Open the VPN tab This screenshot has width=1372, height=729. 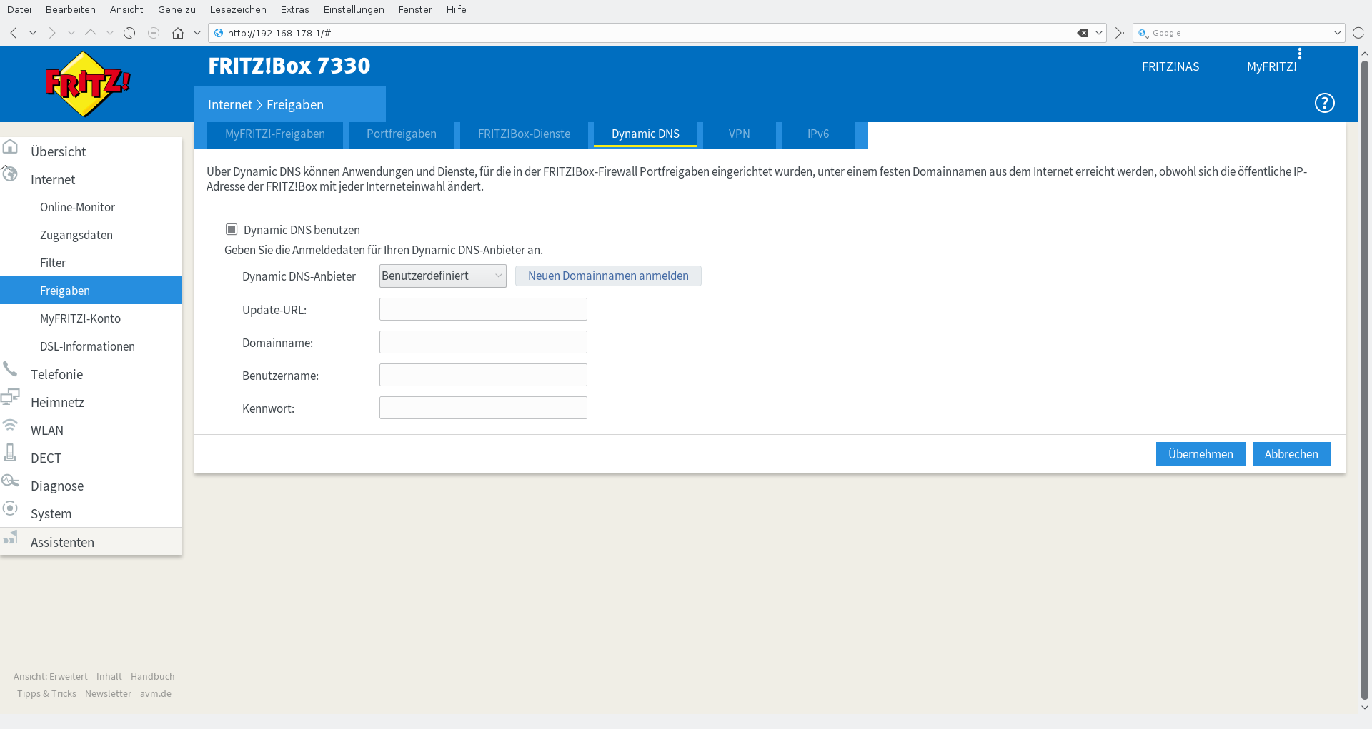pos(739,134)
